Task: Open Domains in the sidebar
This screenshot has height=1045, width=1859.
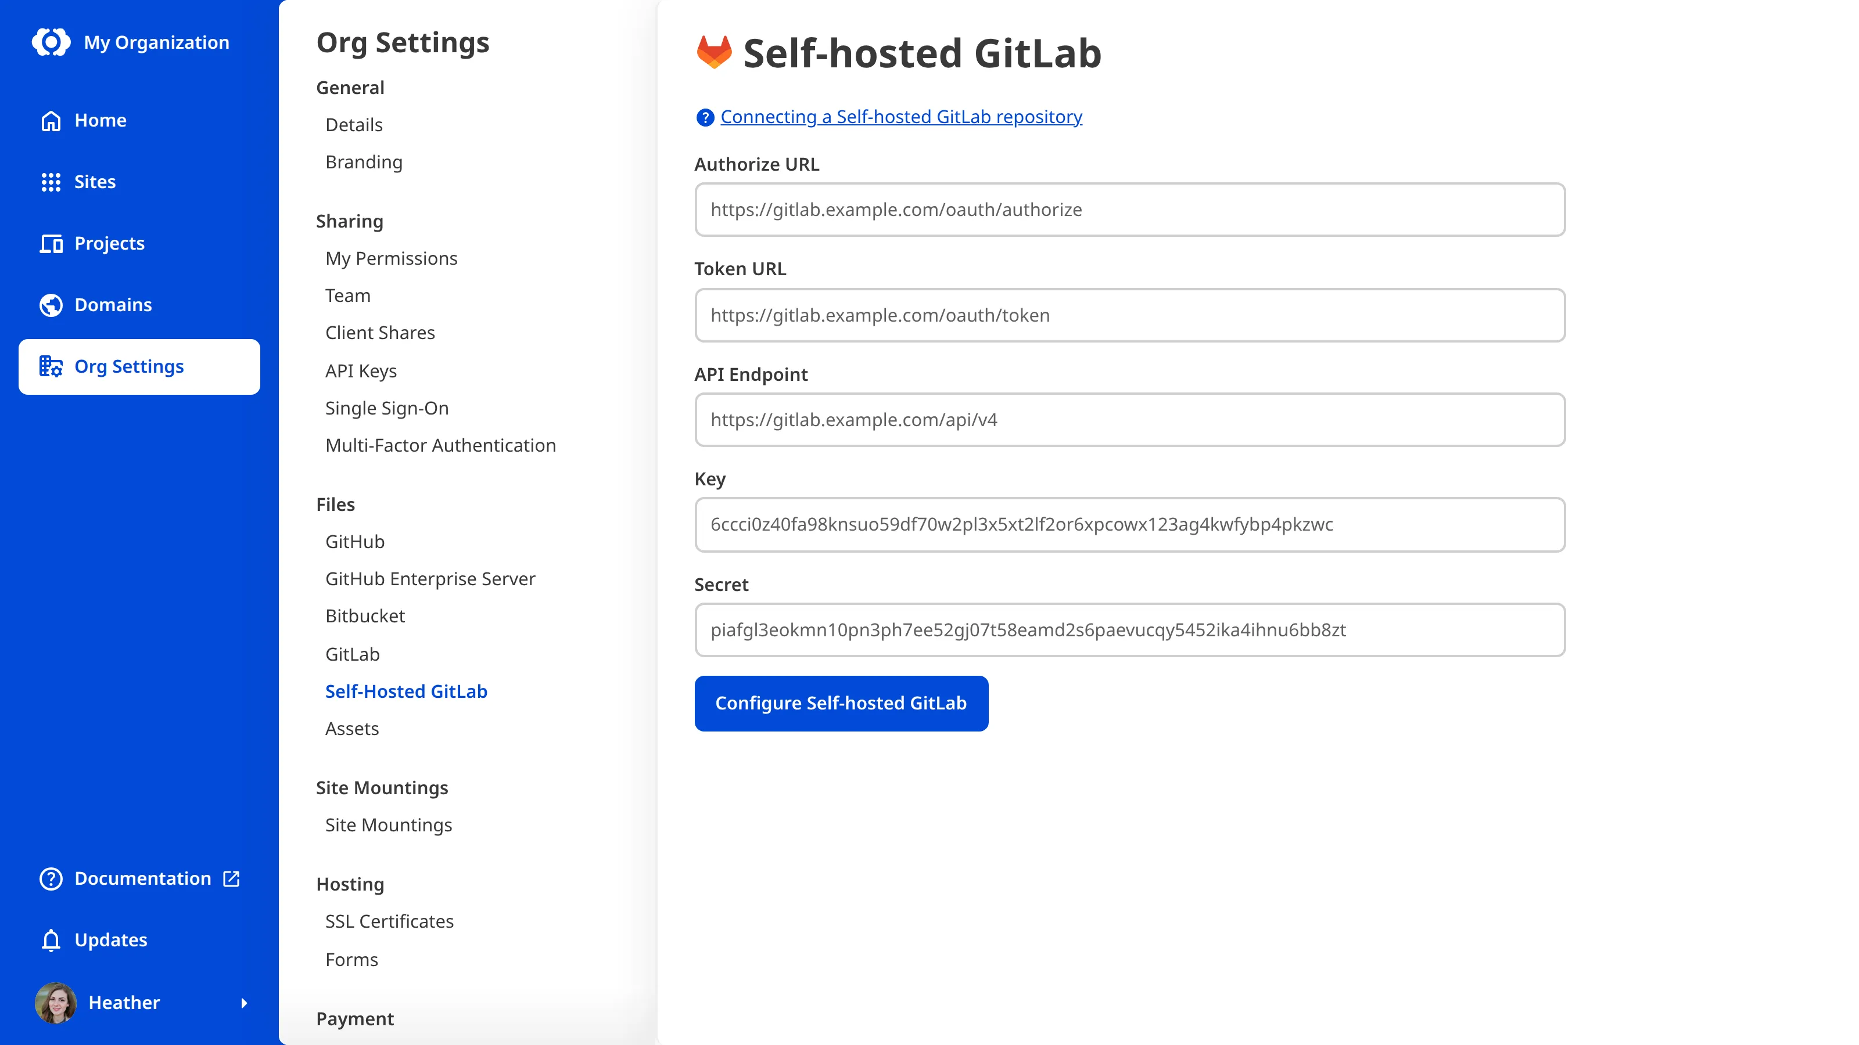Action: 139,305
